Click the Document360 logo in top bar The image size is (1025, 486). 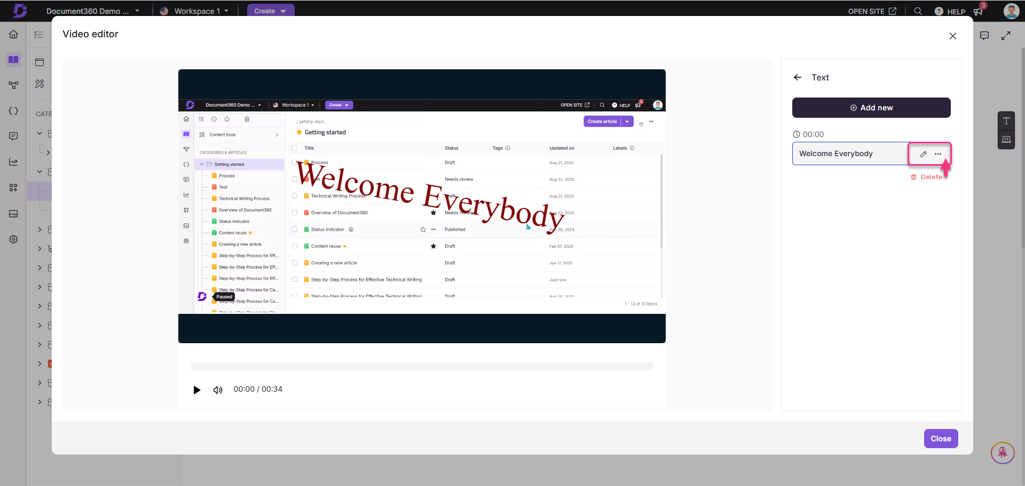(20, 10)
